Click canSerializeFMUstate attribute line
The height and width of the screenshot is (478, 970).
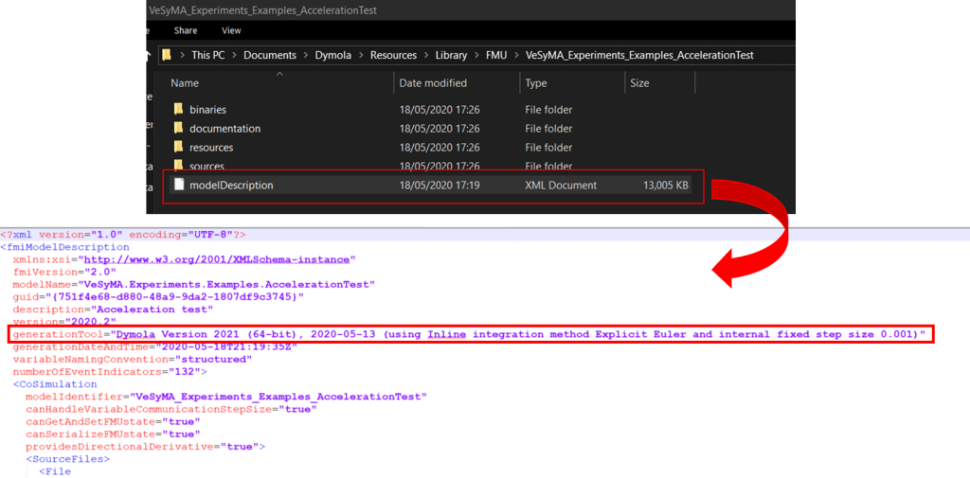point(114,434)
